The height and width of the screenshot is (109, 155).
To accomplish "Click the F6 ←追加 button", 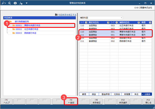I will click(71, 101).
